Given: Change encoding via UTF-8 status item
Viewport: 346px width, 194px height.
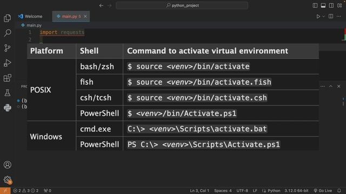Looking at the screenshot, I should (x=242, y=191).
